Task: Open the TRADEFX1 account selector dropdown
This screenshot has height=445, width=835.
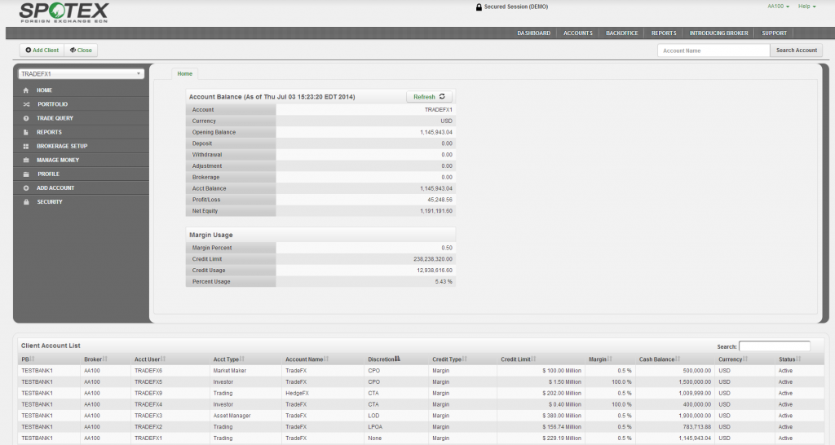Action: [x=81, y=74]
